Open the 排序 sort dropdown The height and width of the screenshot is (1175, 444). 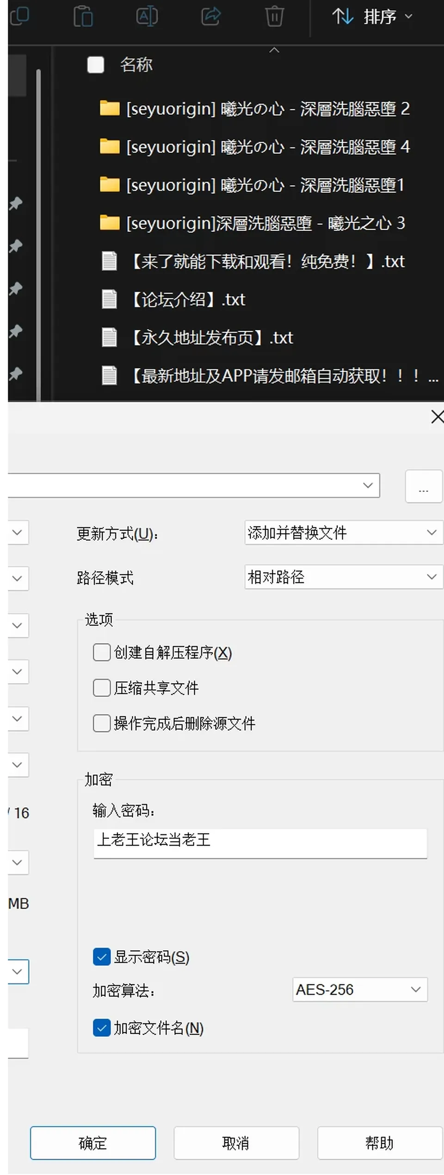[372, 17]
